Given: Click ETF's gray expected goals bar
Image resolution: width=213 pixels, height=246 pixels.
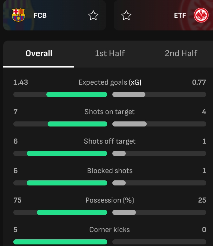Looking at the screenshot, I should coord(129,94).
